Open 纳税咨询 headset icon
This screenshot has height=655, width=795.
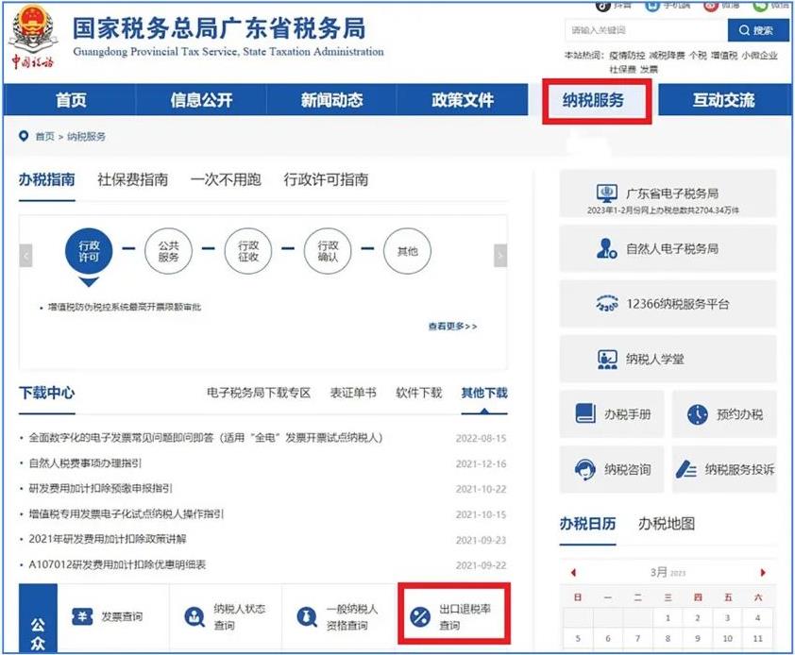(585, 469)
